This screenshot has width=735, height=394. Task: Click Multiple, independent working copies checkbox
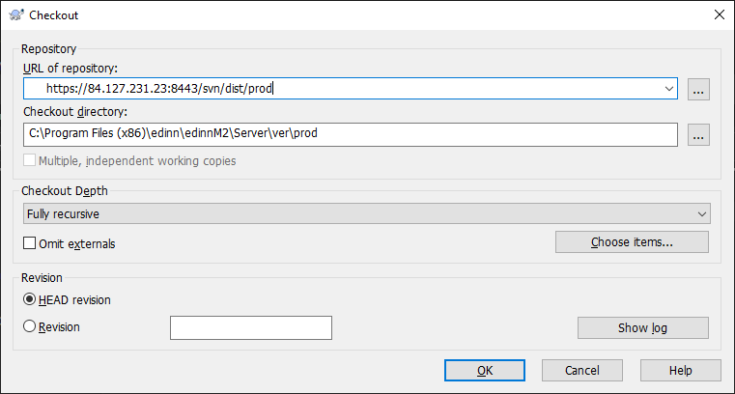pyautogui.click(x=30, y=160)
